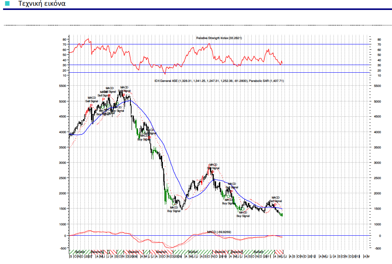
Task: Click the 1000 value on the right price axis
Action: 377,224
